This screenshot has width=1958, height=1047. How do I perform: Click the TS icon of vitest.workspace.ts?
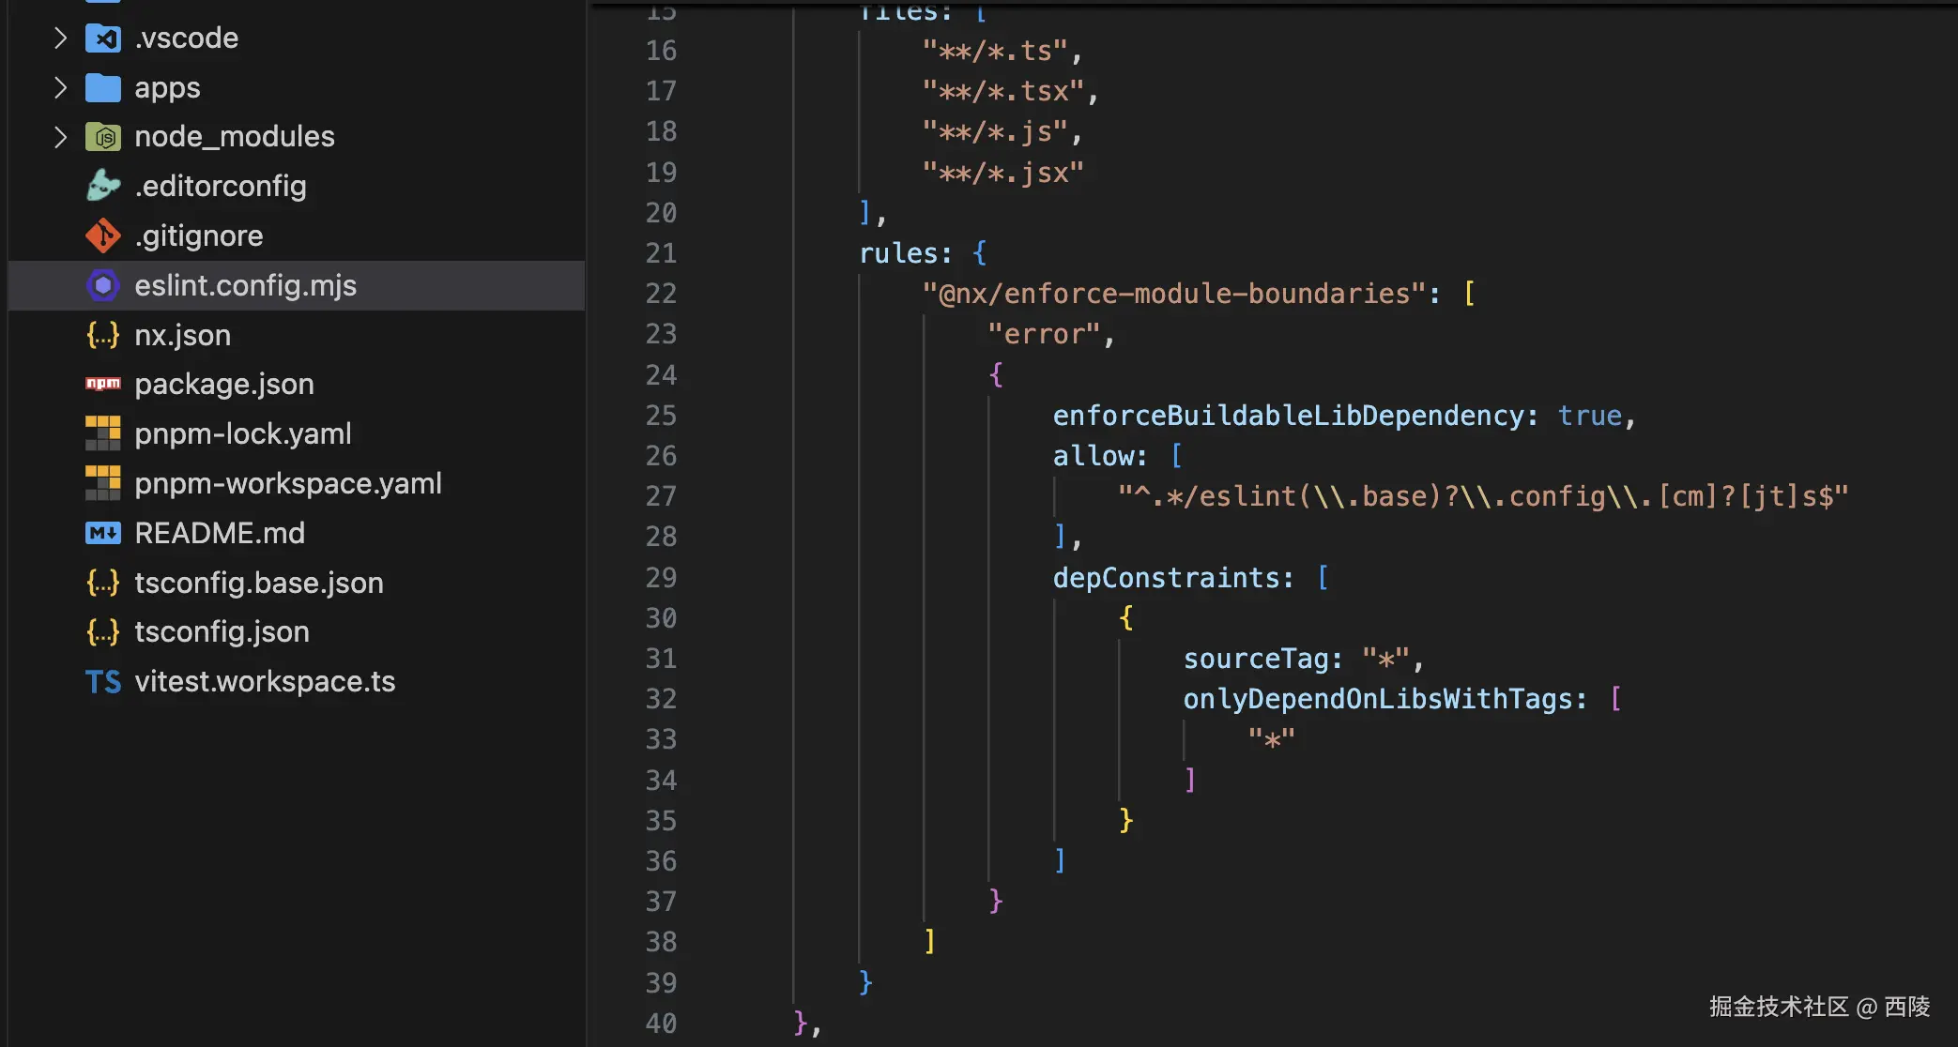point(103,682)
